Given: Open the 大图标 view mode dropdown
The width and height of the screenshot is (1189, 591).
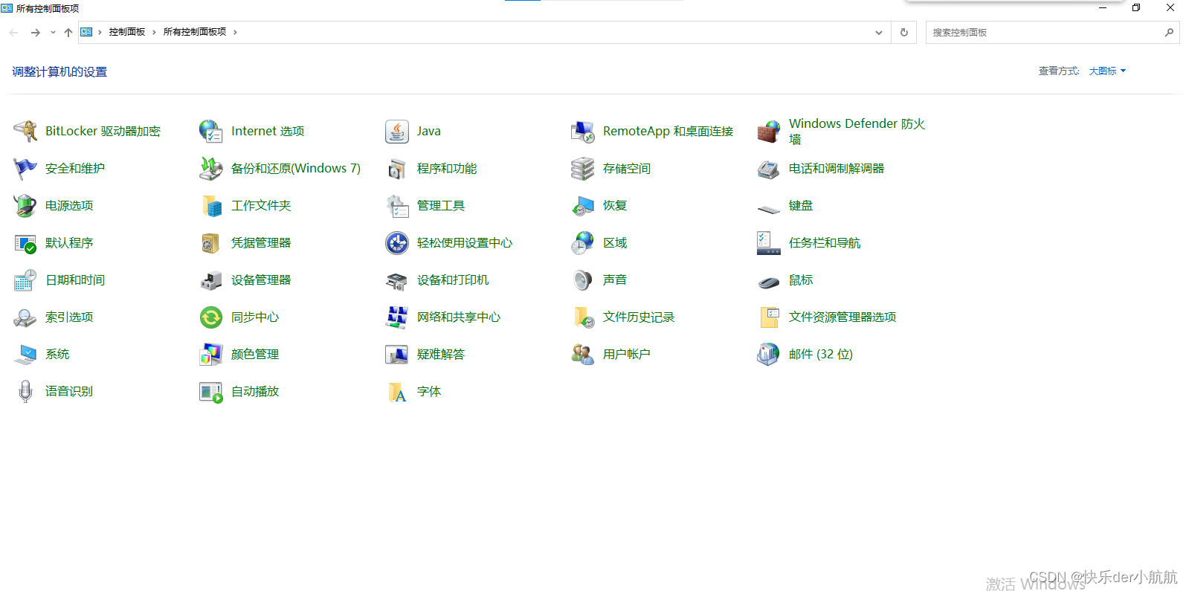Looking at the screenshot, I should click(1107, 71).
